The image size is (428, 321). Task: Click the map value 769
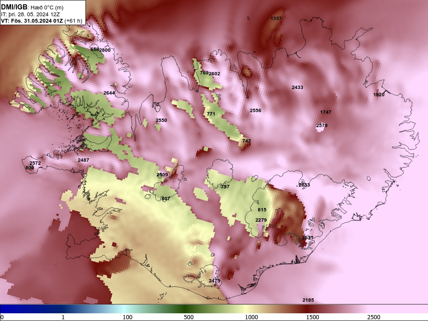click(204, 73)
